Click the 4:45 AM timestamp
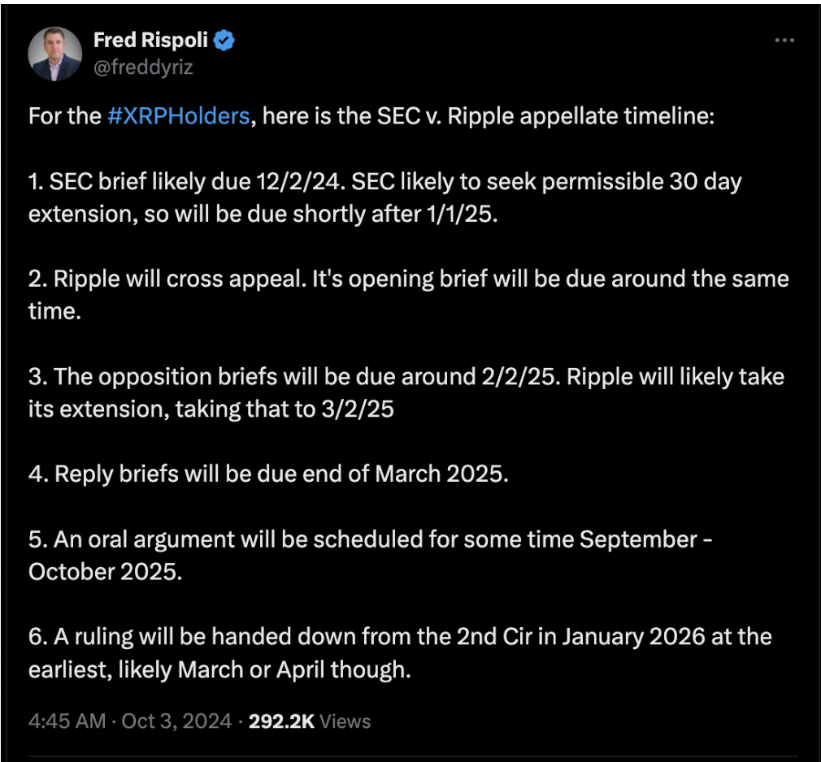 tap(67, 721)
